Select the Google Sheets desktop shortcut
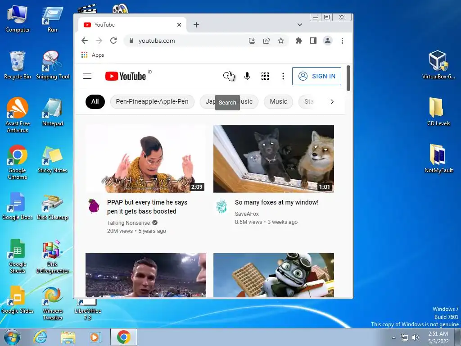Image resolution: width=461 pixels, height=346 pixels. [x=18, y=256]
